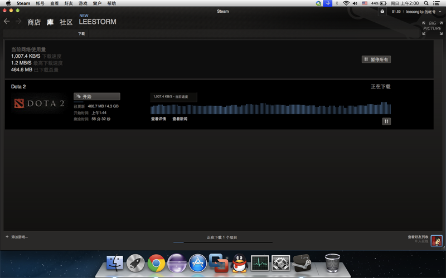Click the green circular menu bar icon
The width and height of the screenshot is (446, 278).
[318, 3]
